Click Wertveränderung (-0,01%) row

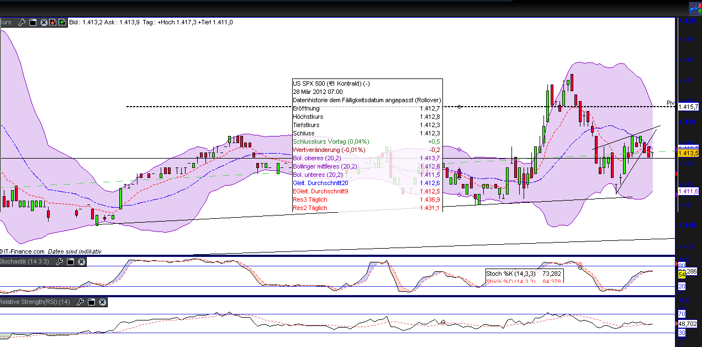[x=367, y=150]
